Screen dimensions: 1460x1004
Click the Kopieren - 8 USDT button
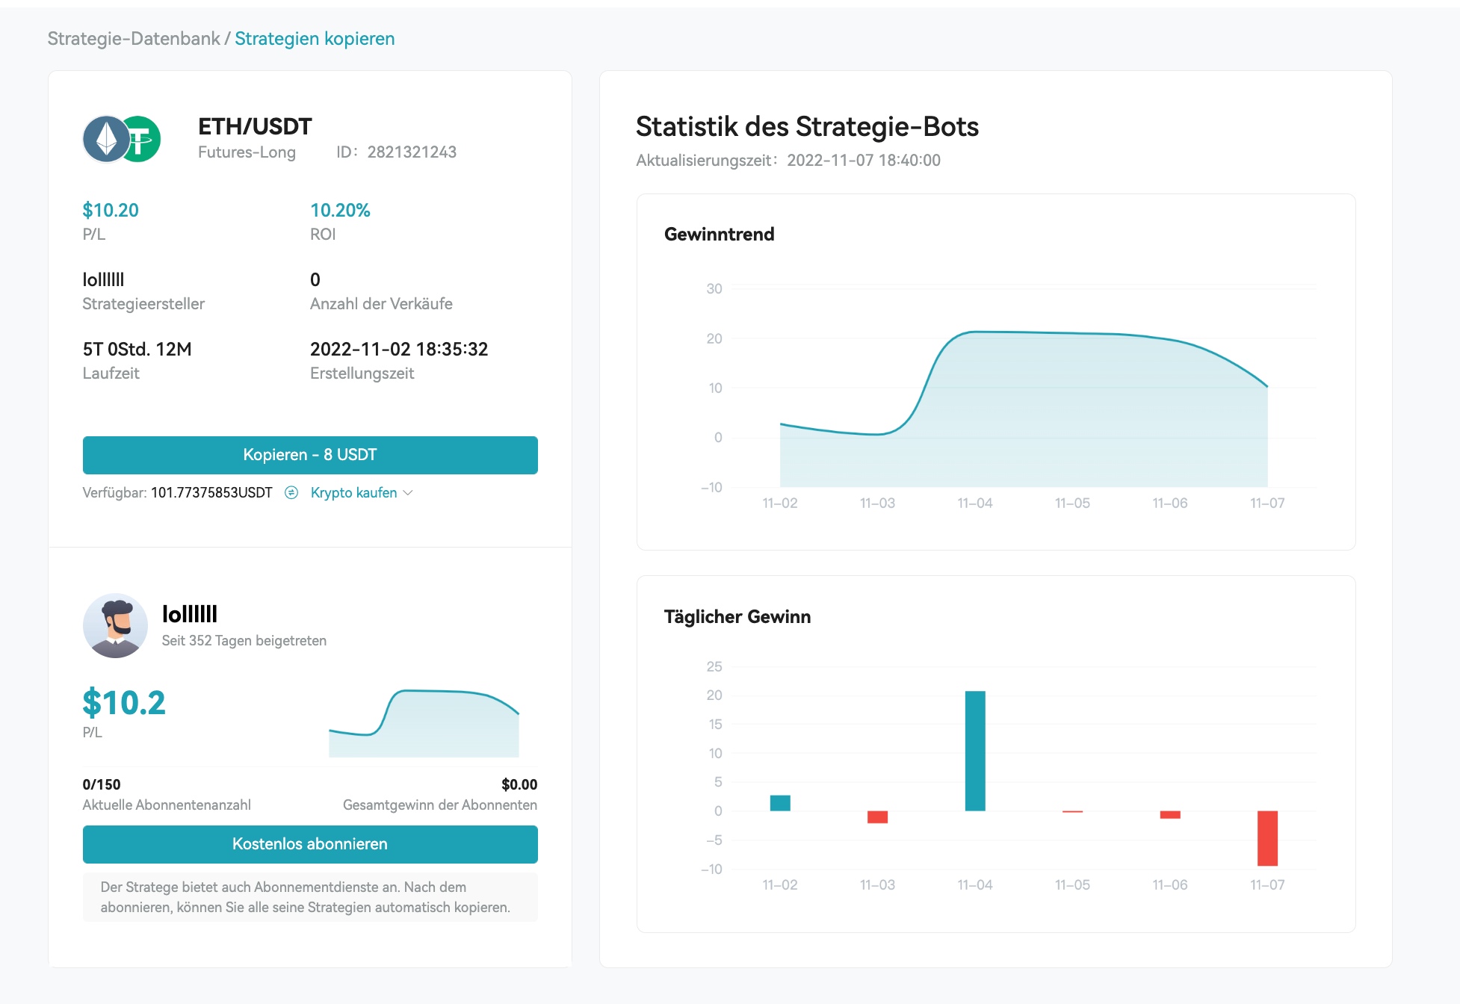point(310,455)
